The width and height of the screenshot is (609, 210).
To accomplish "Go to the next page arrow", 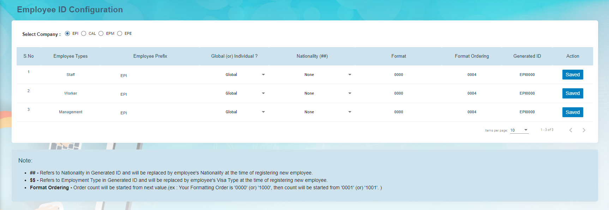I will (584, 130).
